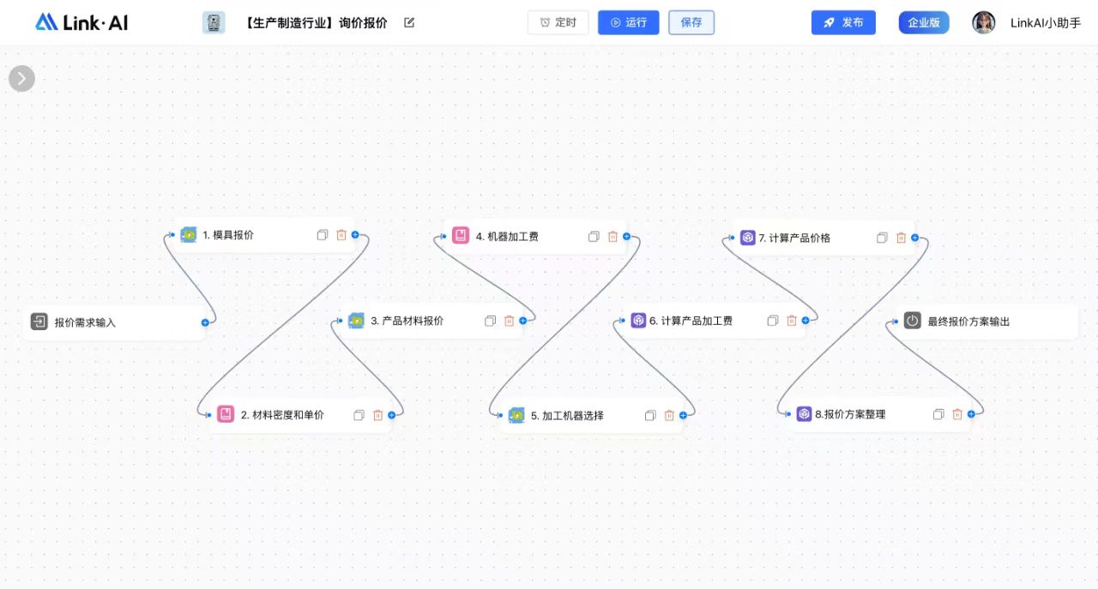Click the 最终报价方案输出 power icon

pyautogui.click(x=913, y=321)
